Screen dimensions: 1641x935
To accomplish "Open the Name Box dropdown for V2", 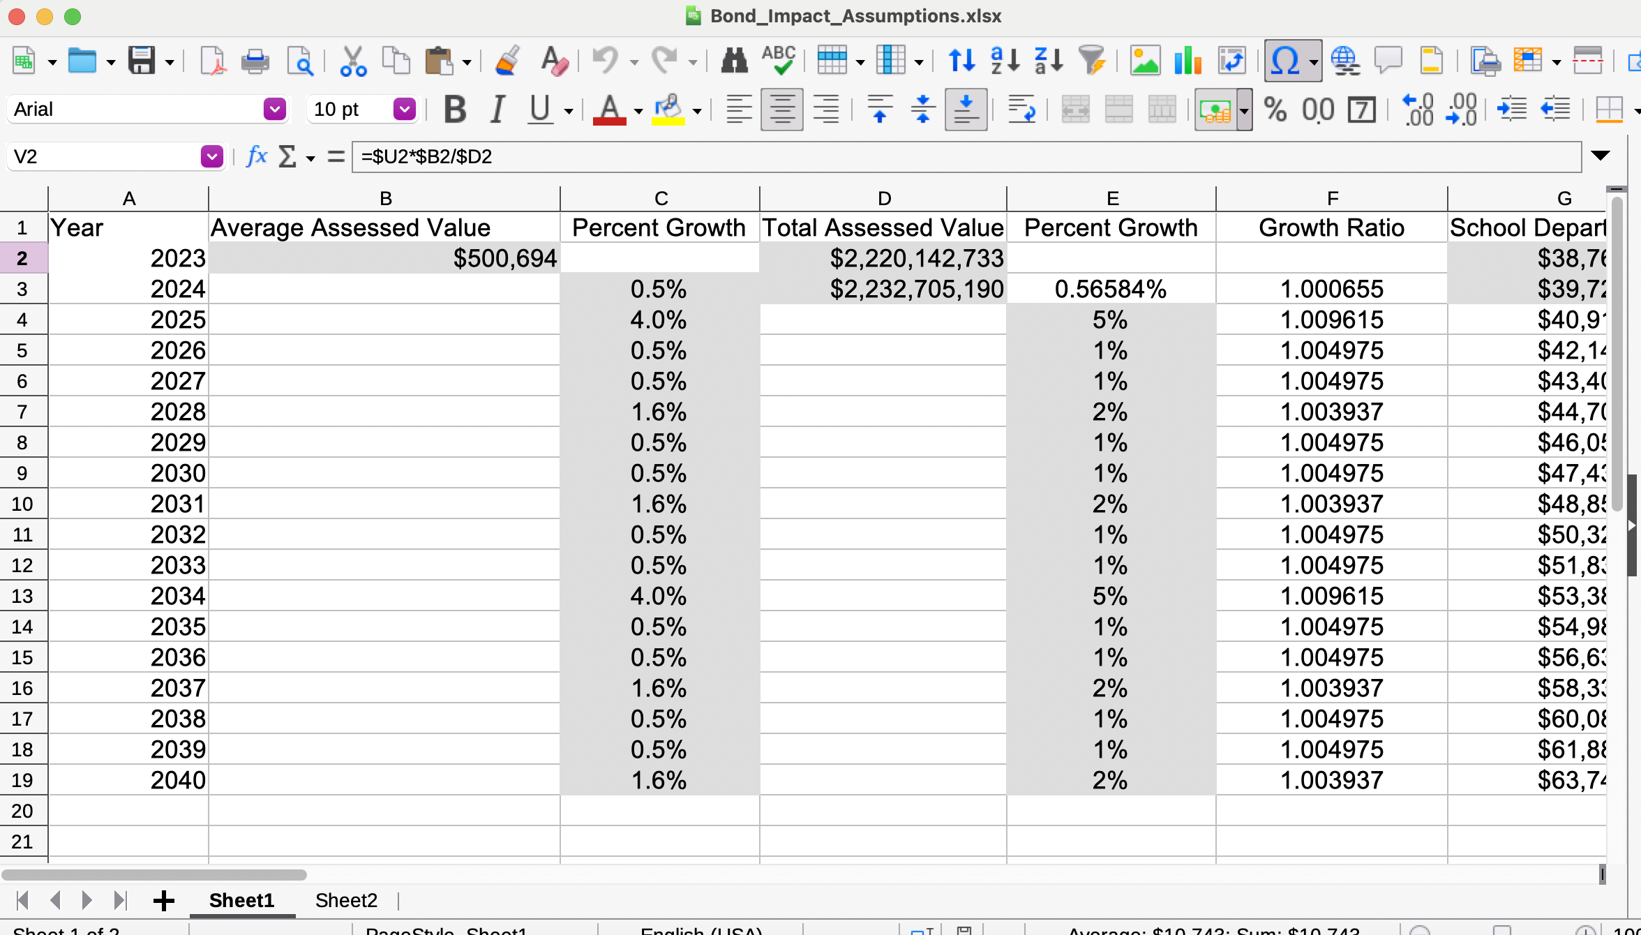I will (x=211, y=156).
